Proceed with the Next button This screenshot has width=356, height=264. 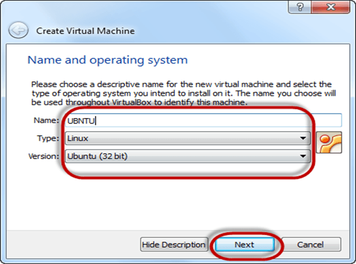pos(244,245)
